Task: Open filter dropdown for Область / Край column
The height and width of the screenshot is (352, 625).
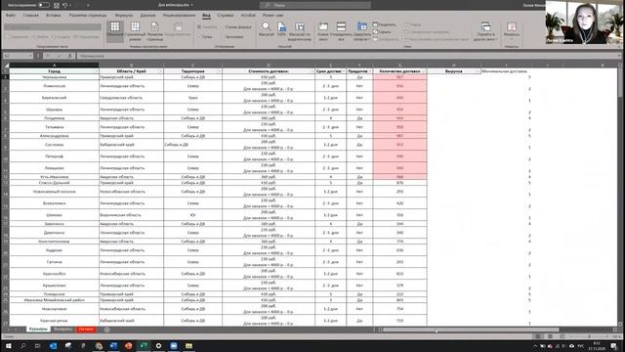Action: click(x=160, y=71)
